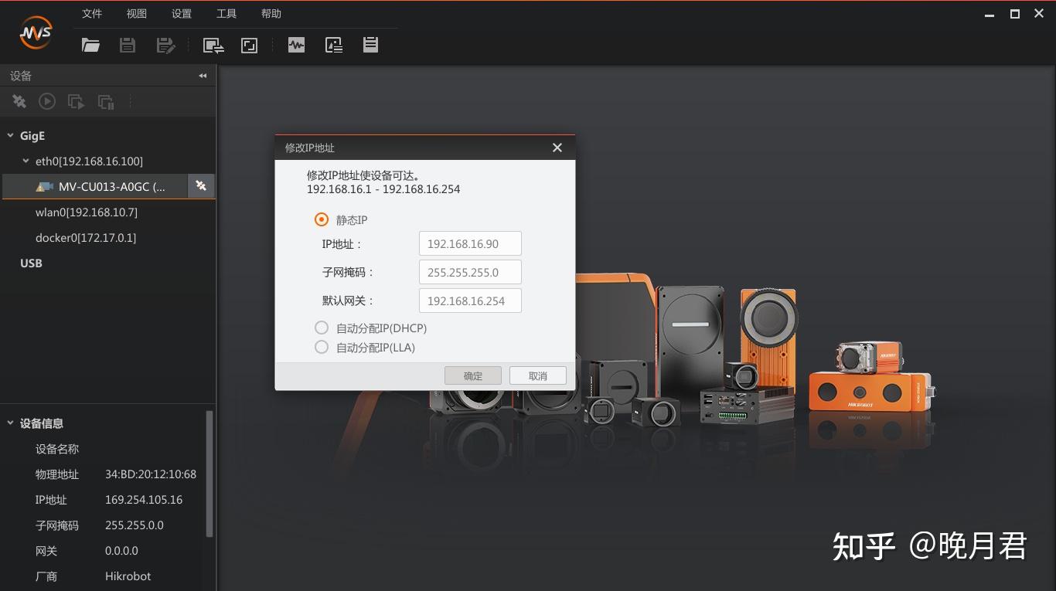Click the save image toolbar icon
The height and width of the screenshot is (591, 1056).
[x=128, y=45]
